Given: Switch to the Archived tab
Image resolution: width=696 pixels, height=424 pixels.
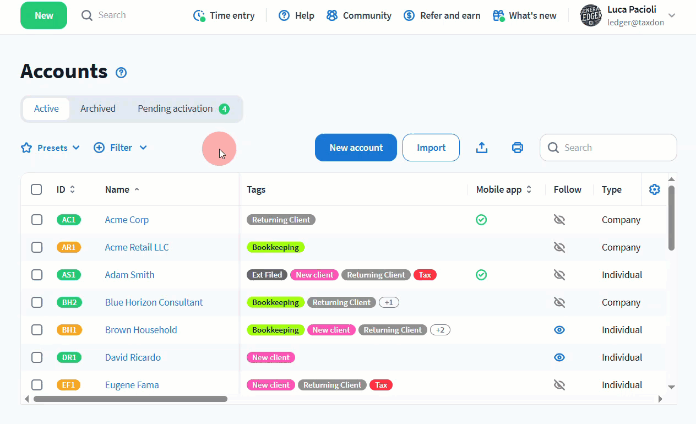Looking at the screenshot, I should (x=98, y=108).
